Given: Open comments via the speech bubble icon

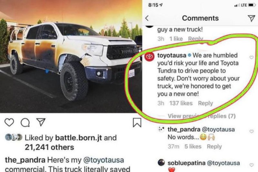Looking at the screenshot, I should click(25, 122).
